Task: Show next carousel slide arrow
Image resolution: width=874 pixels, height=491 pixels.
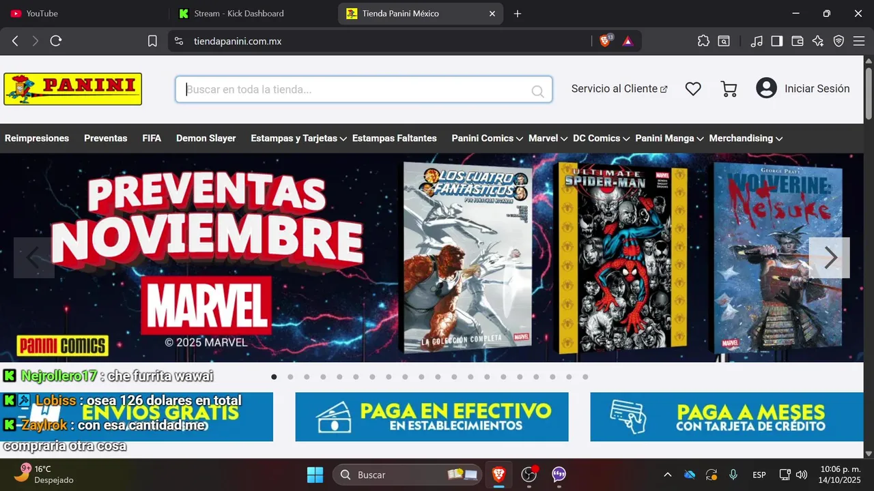Action: (x=830, y=258)
